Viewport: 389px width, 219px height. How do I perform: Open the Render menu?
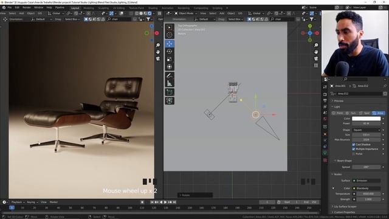(27, 7)
